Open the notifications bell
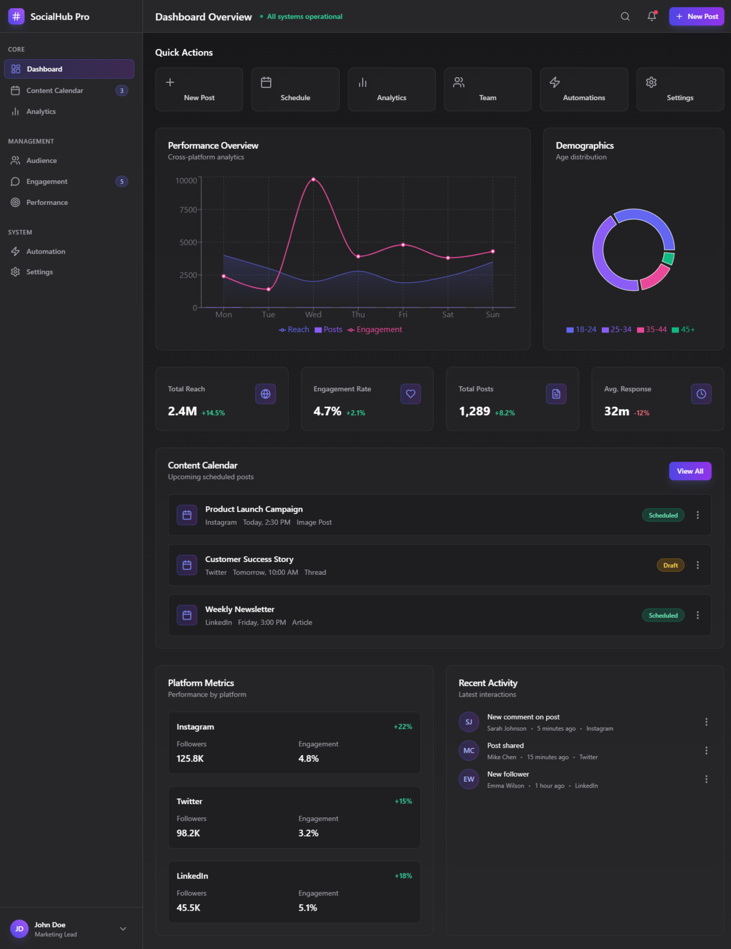 click(x=652, y=17)
